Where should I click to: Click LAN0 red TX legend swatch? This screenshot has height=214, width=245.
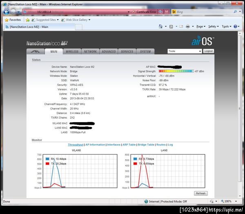coord(135,163)
